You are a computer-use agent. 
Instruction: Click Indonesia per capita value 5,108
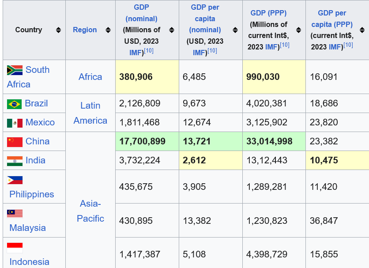tap(194, 254)
